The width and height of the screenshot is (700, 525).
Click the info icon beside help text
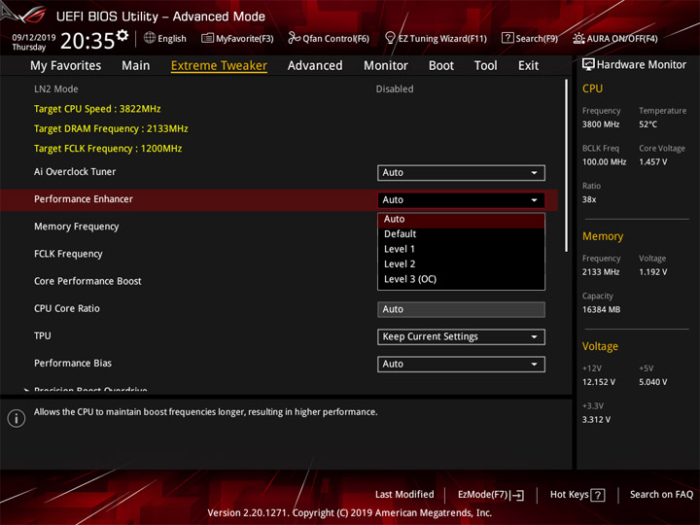point(17,418)
